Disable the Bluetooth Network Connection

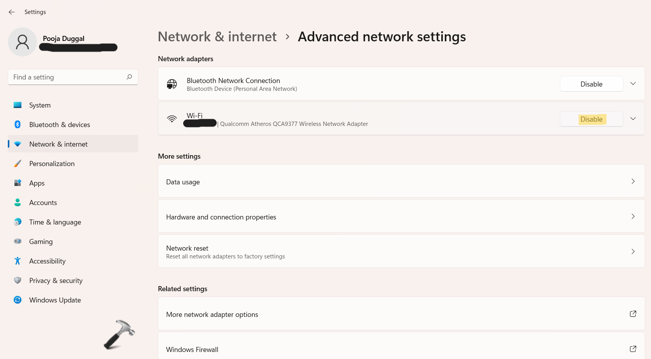(x=591, y=84)
